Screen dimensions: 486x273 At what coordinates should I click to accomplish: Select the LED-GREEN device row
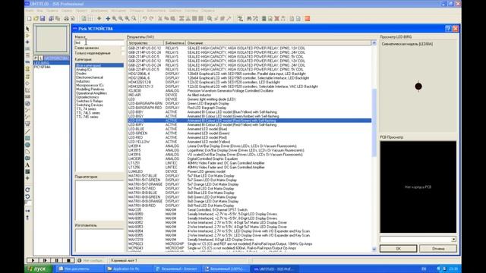click(250, 133)
